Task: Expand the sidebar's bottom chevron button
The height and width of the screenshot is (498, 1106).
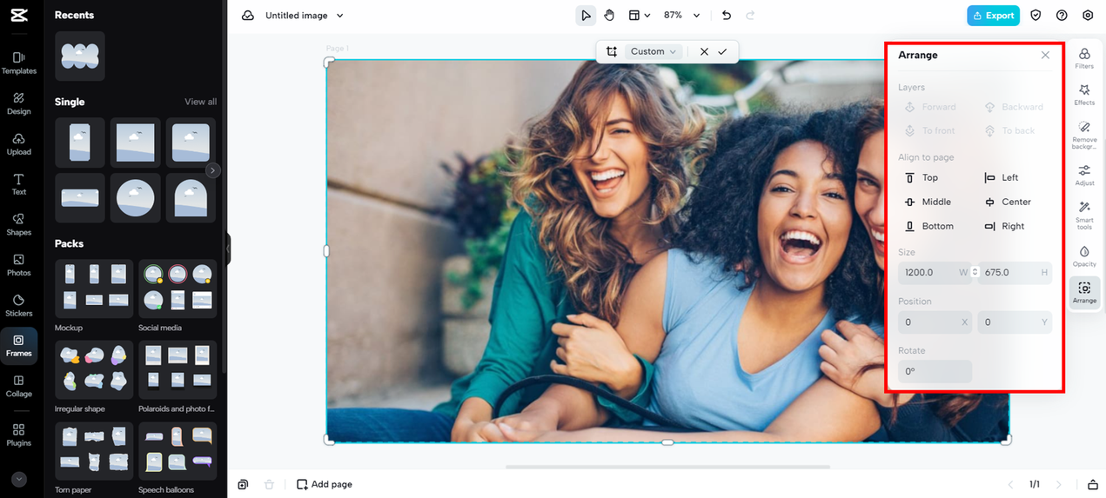Action: [19, 479]
